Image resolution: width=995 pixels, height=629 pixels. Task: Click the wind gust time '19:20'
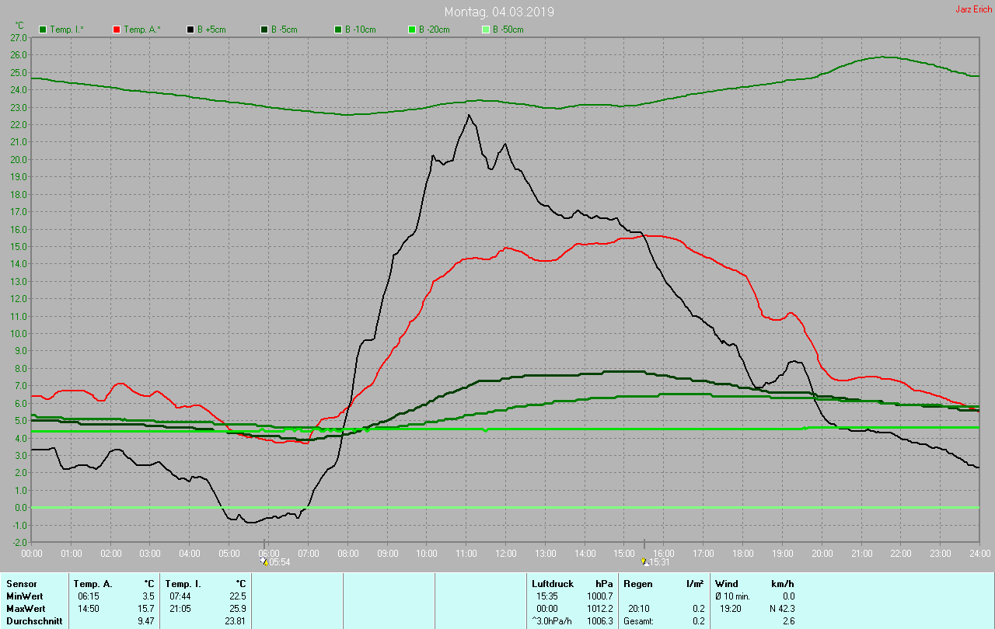pos(731,609)
